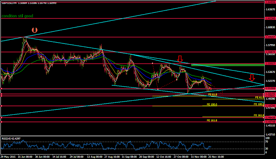This screenshot has width=276, height=159.
Task: Click the '30 Jun 00:00' time axis label
Action: 42,157
